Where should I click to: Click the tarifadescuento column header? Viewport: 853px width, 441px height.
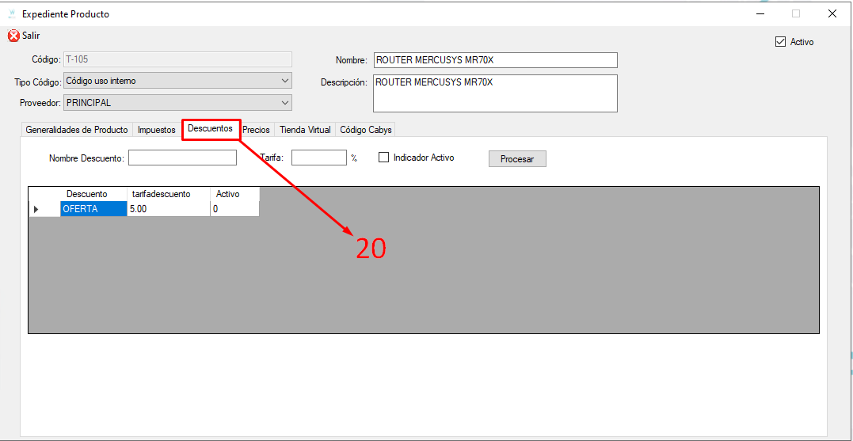(169, 194)
